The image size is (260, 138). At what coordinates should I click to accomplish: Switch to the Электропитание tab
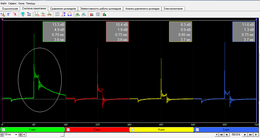pyautogui.click(x=173, y=9)
